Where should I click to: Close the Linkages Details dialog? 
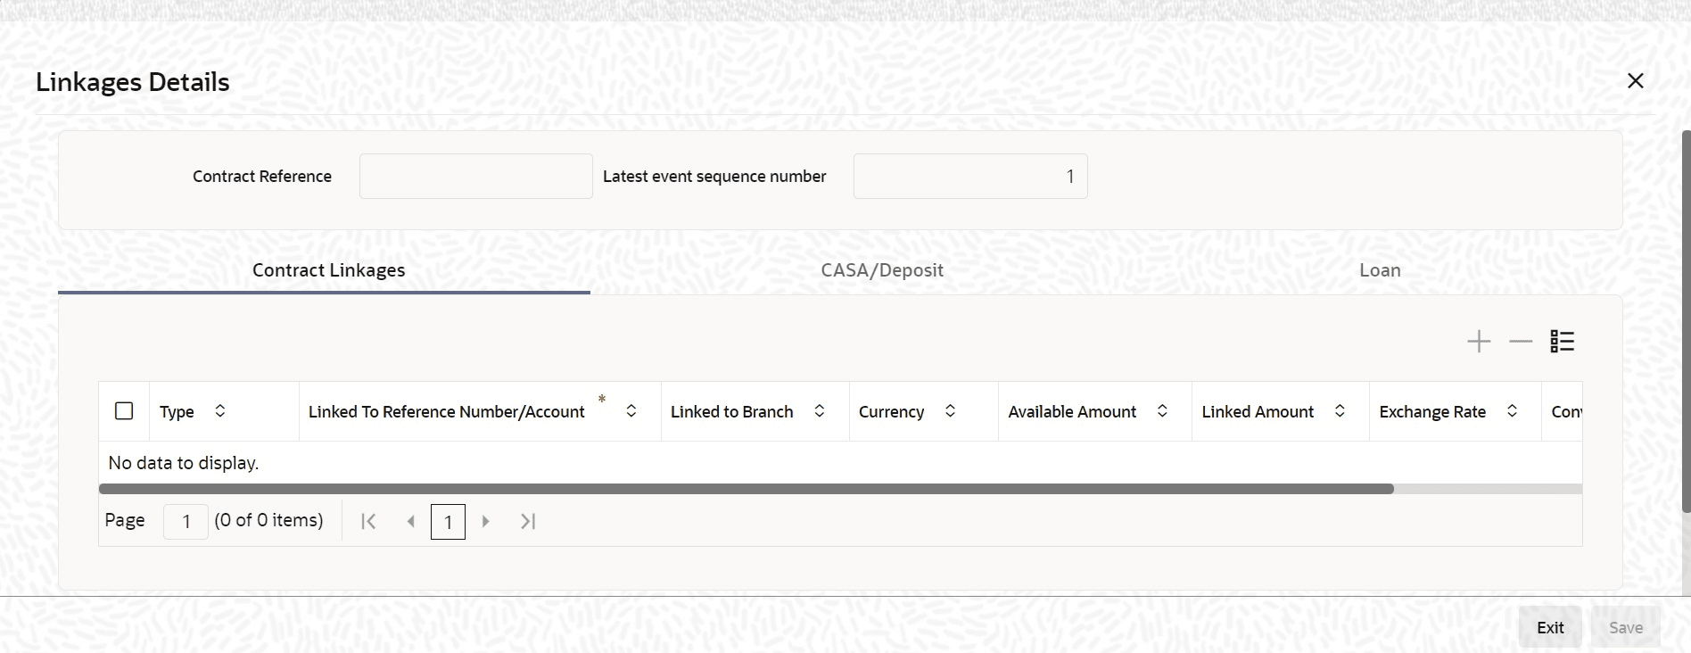[1635, 81]
